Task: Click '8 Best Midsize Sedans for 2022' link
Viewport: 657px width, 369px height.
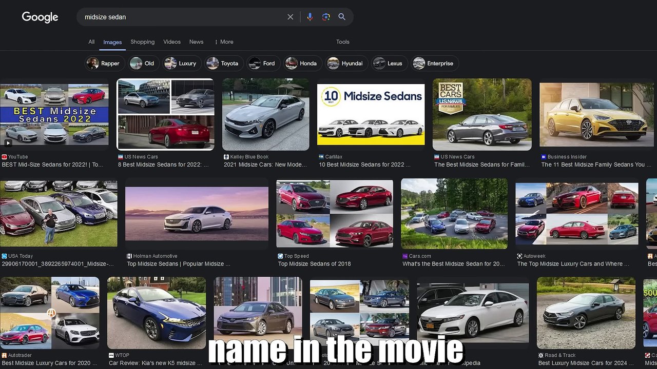Action: pyautogui.click(x=164, y=165)
